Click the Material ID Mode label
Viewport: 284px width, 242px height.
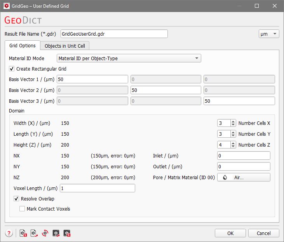[27, 59]
